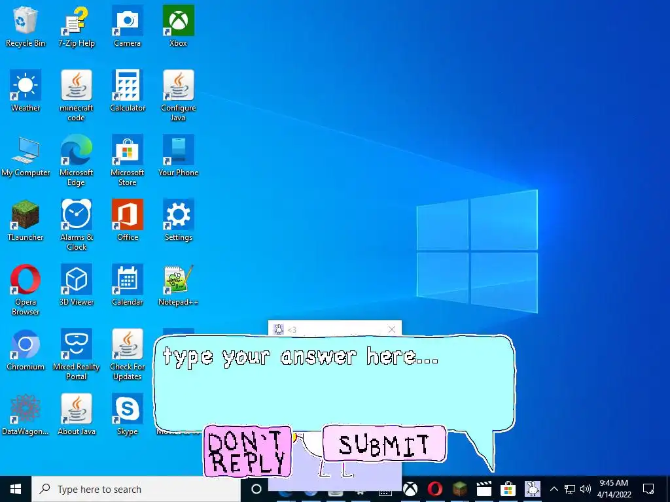Image resolution: width=670 pixels, height=502 pixels.
Task: Launch Microsoft Edge from the desktop
Action: coord(77,161)
